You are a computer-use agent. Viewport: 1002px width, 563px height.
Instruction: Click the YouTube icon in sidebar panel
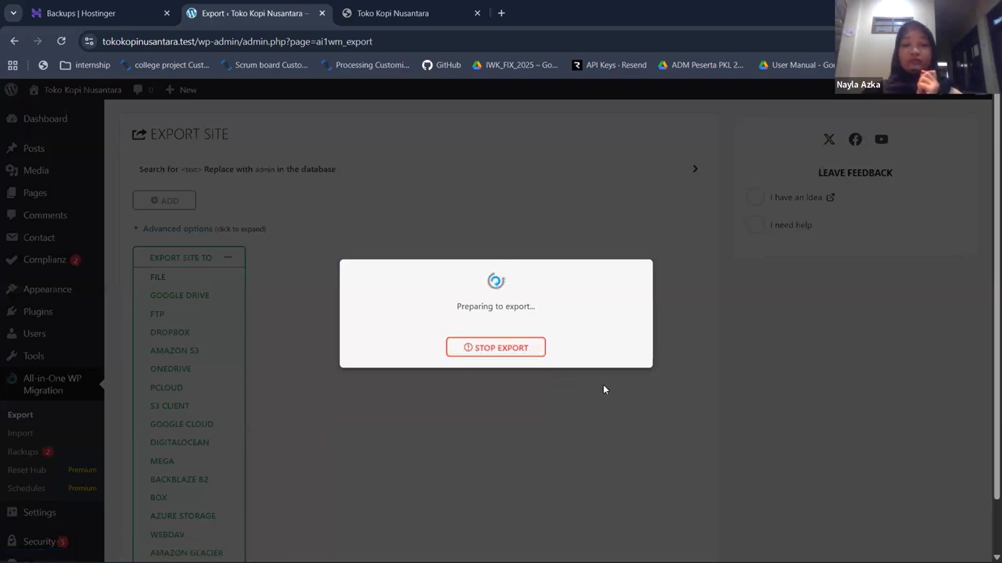881,139
